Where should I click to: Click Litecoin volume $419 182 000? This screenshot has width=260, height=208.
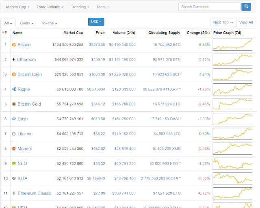point(124,134)
